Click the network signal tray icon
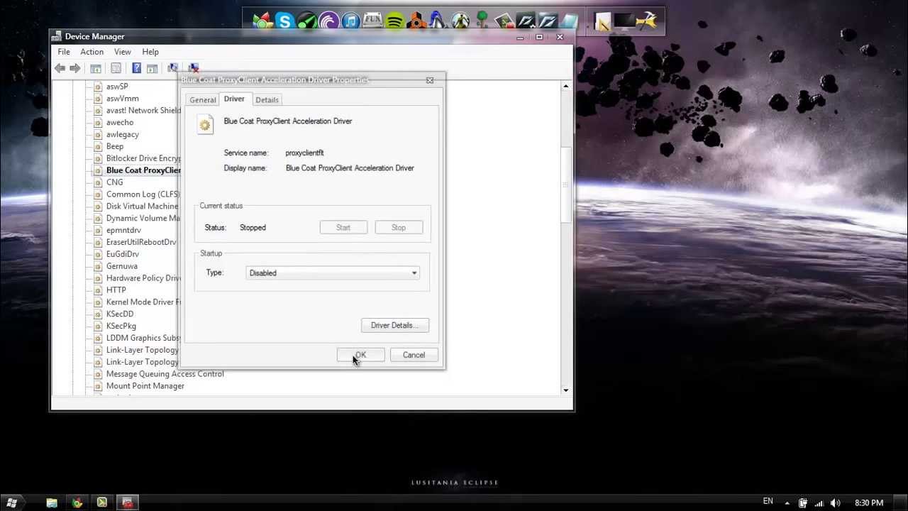Viewport: 908px width, 511px height. pyautogui.click(x=819, y=503)
